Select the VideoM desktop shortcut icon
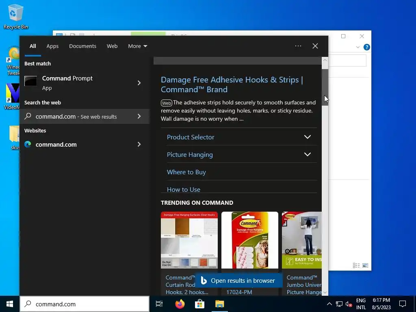 12,97
